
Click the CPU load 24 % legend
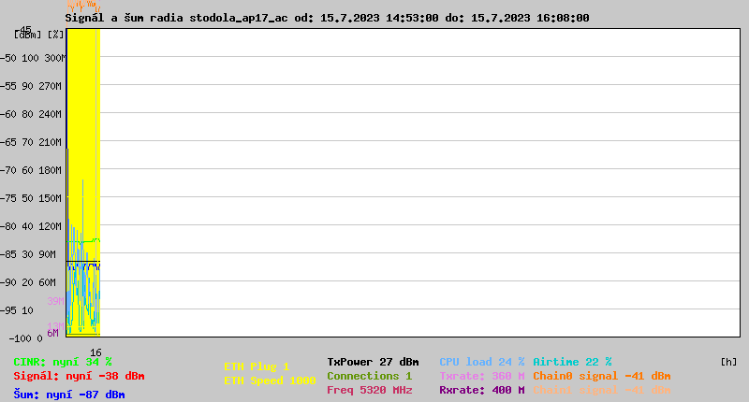482,362
